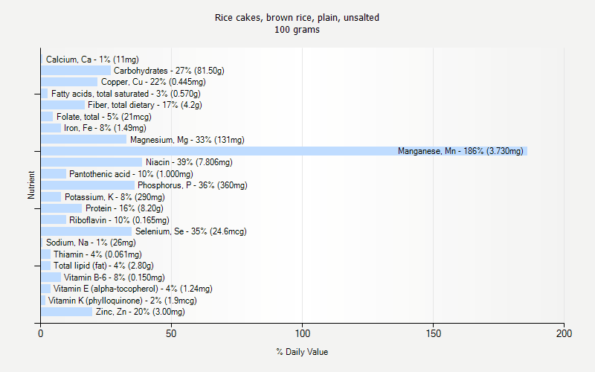Screen dimensions: 595x372
Task: Select the Magnesium, Mg 33% label
Action: (187, 139)
